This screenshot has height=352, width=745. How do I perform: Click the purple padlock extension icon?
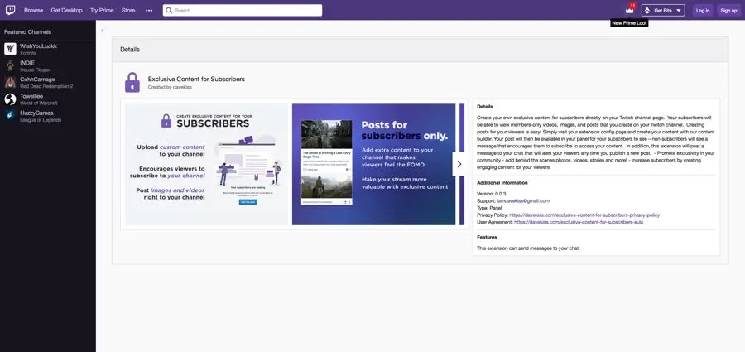132,82
